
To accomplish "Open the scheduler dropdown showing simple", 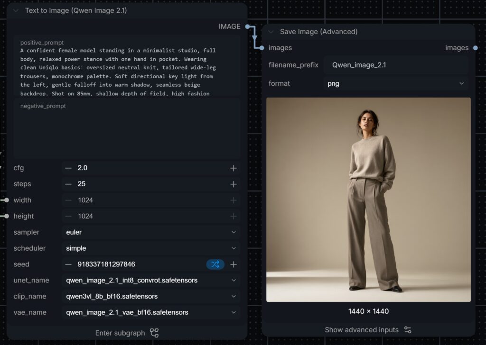I will 150,248.
